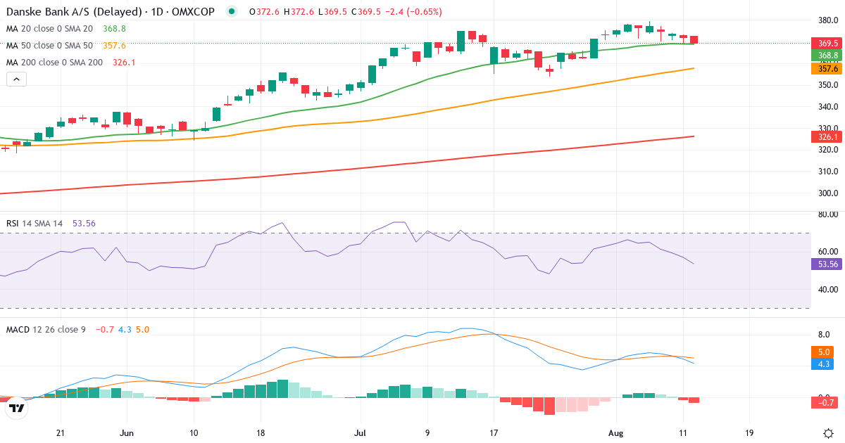Select the MA 200 indicator legend
The height and width of the screenshot is (443, 845).
click(x=54, y=62)
